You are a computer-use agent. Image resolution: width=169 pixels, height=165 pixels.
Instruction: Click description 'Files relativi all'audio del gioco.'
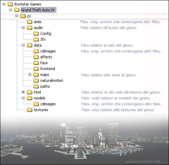109,28
